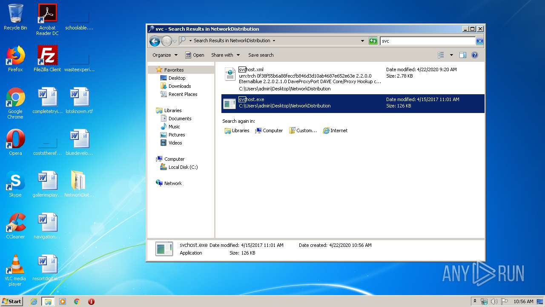
Task: Open the completetryi... document on desktop
Action: click(x=47, y=101)
